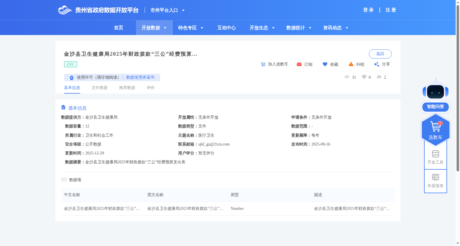
Task: Go to 首页 in the navigation bar
Action: (x=118, y=28)
